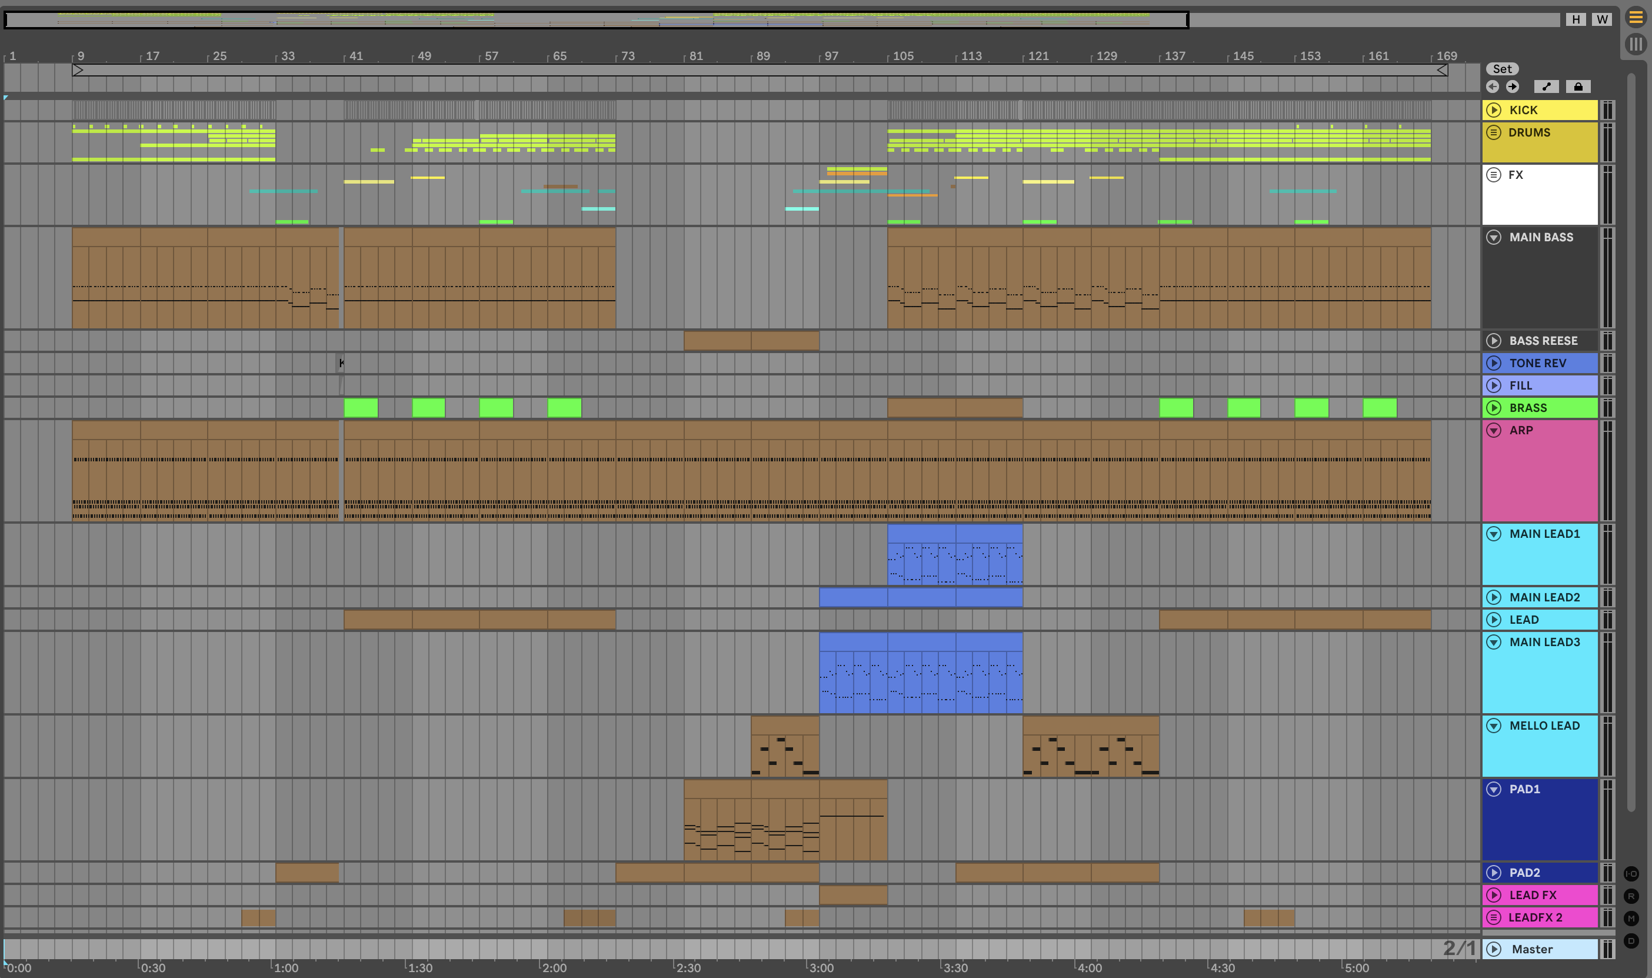The width and height of the screenshot is (1652, 978).
Task: Click the Master track round arrow button
Action: [1494, 949]
